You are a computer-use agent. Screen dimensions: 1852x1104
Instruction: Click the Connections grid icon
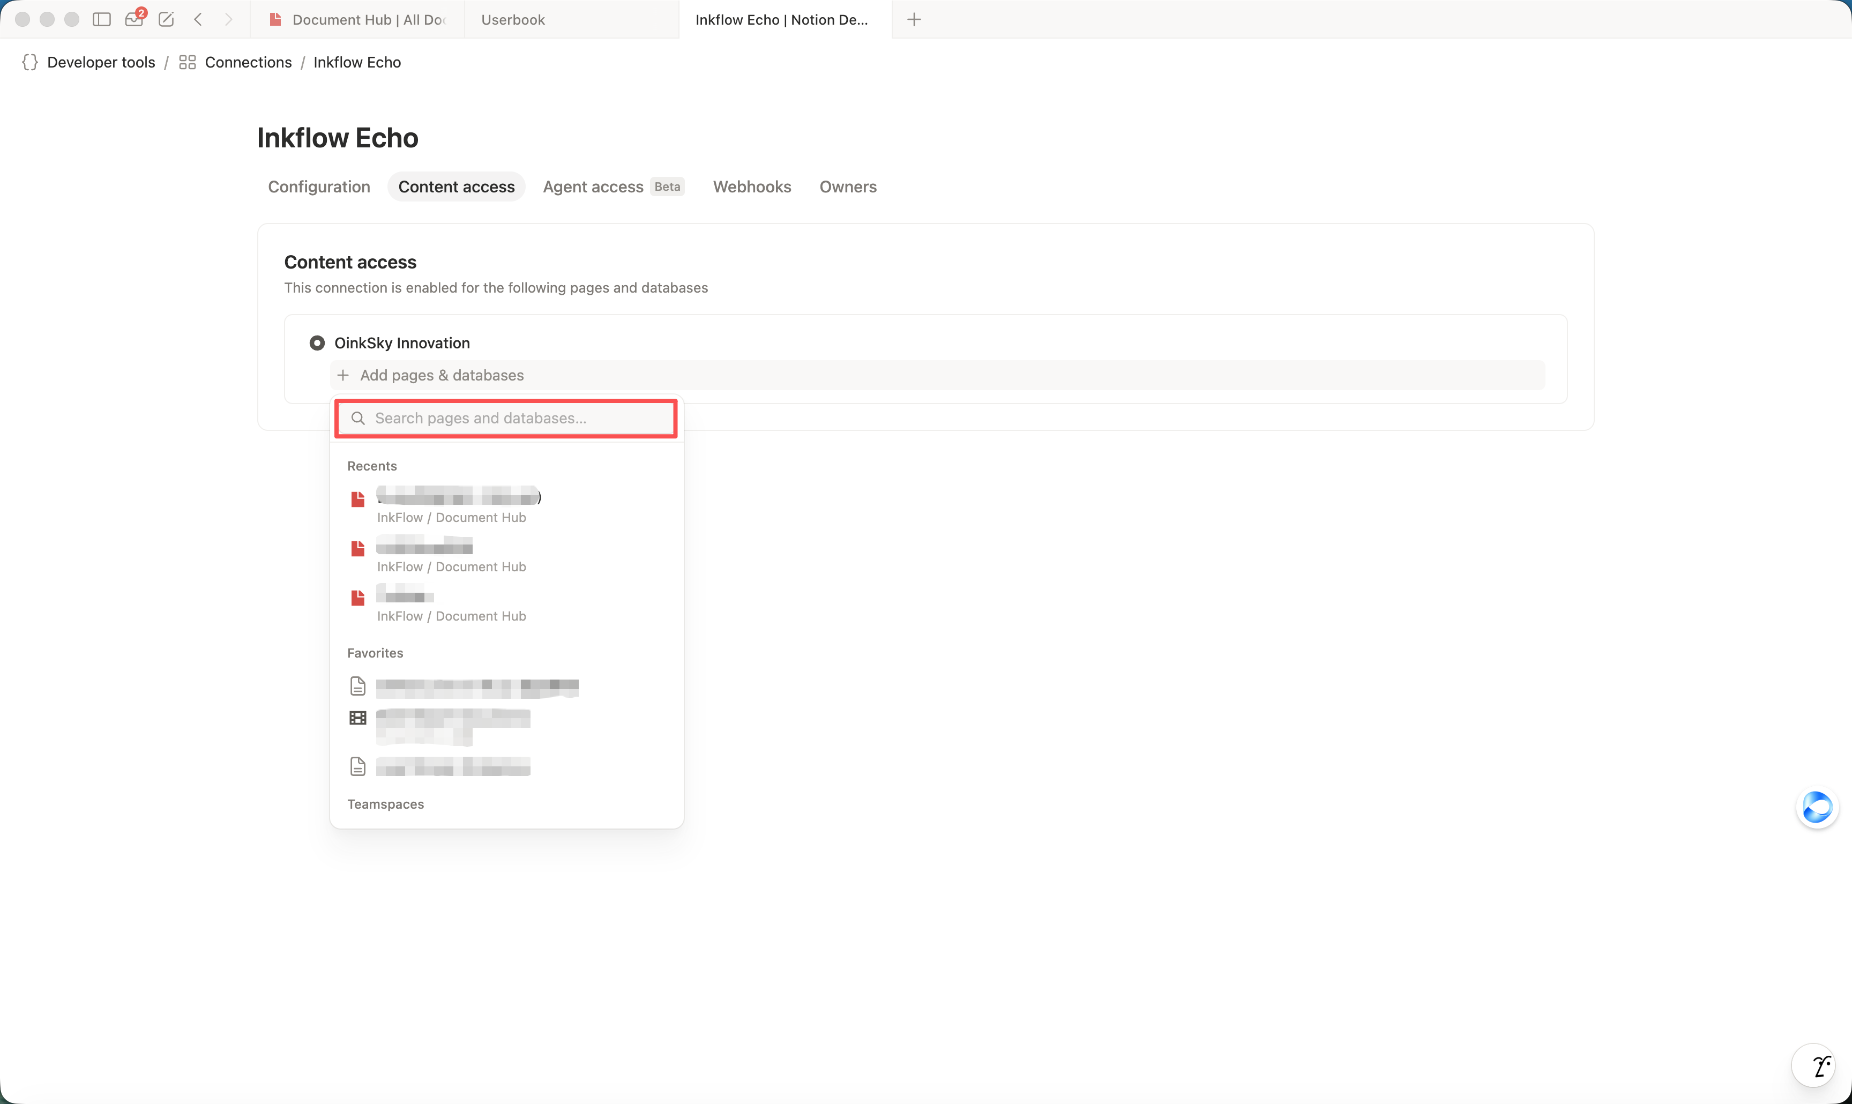coord(188,62)
